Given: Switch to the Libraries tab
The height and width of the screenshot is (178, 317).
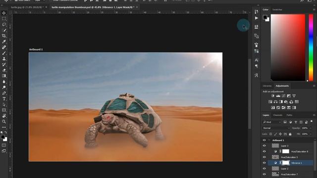Looking at the screenshot, I should pyautogui.click(x=267, y=86).
